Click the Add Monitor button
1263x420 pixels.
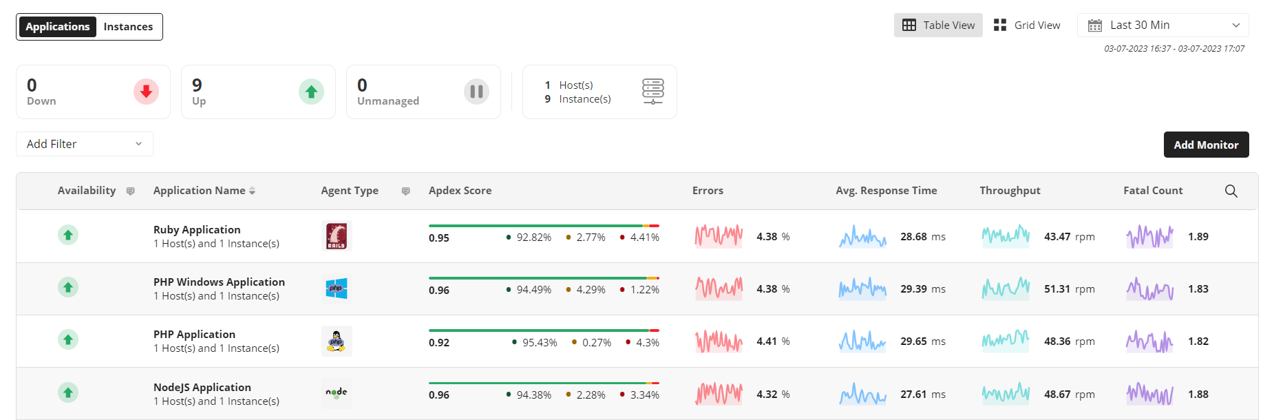pyautogui.click(x=1206, y=145)
